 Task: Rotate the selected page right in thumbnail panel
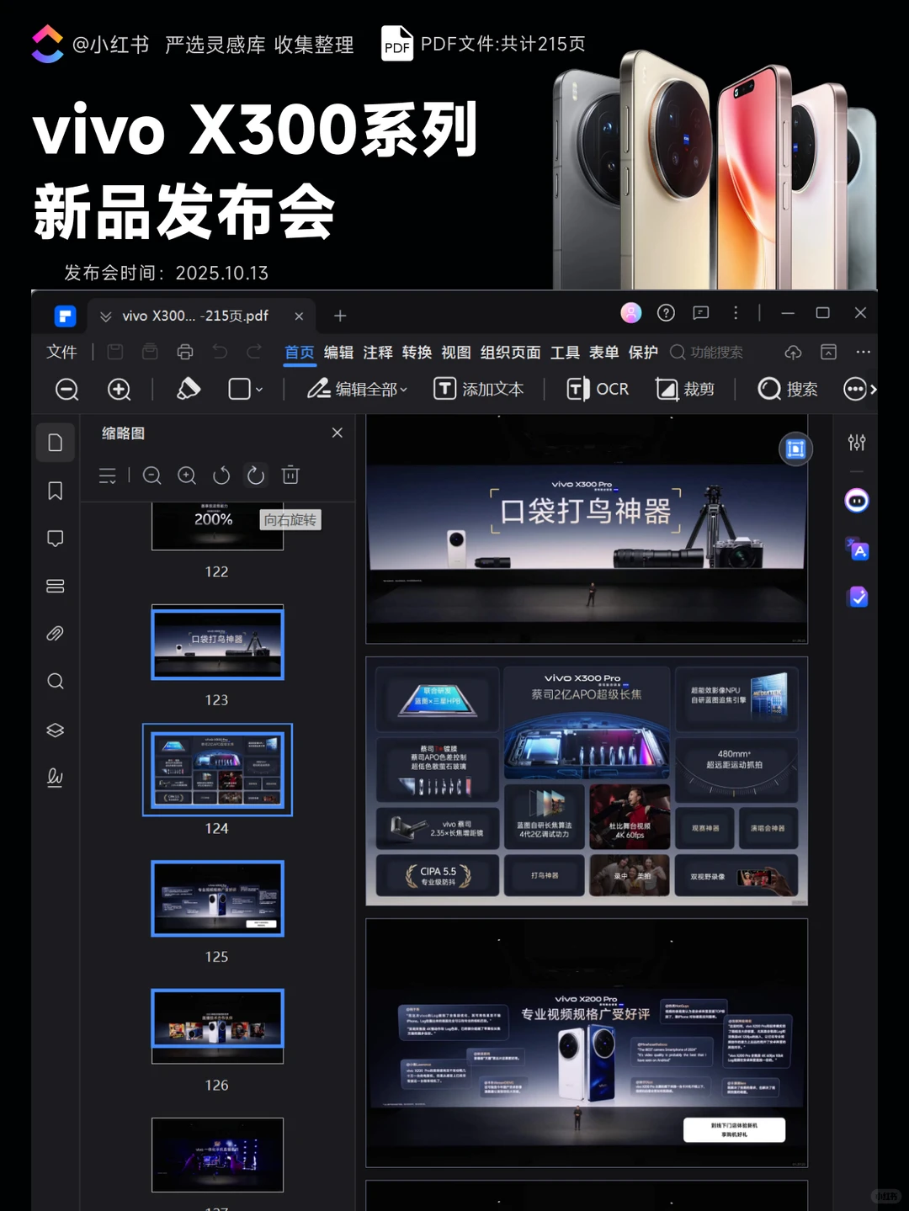(x=255, y=475)
